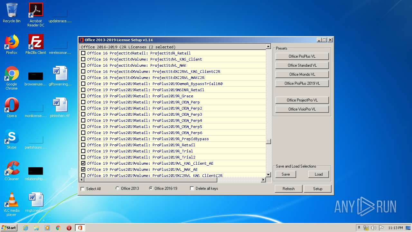Viewport: 412px width, 232px height.
Task: Enable Delete all keys checkbox
Action: [x=192, y=188]
